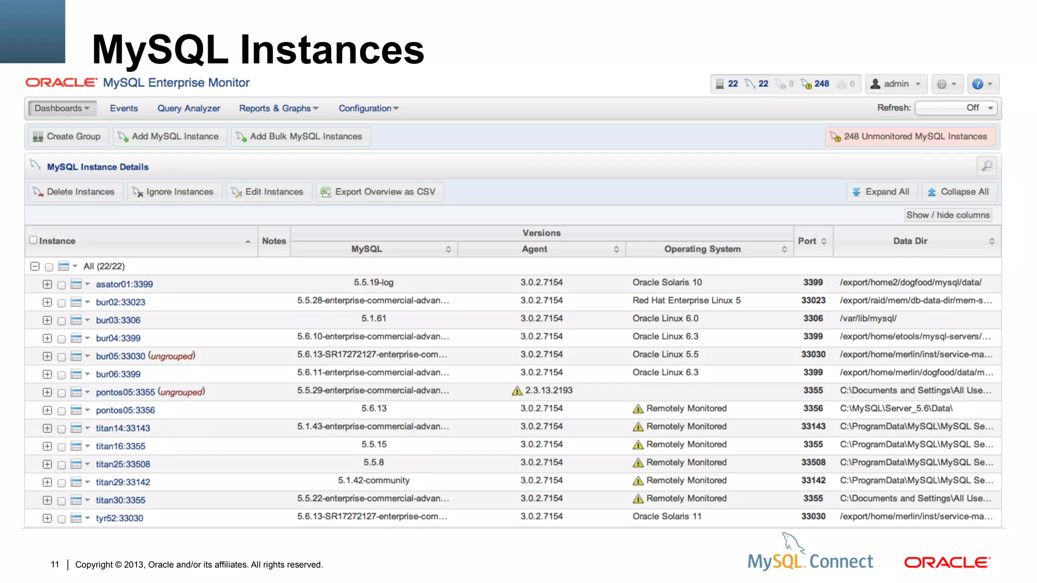Click Expand All

coord(883,192)
